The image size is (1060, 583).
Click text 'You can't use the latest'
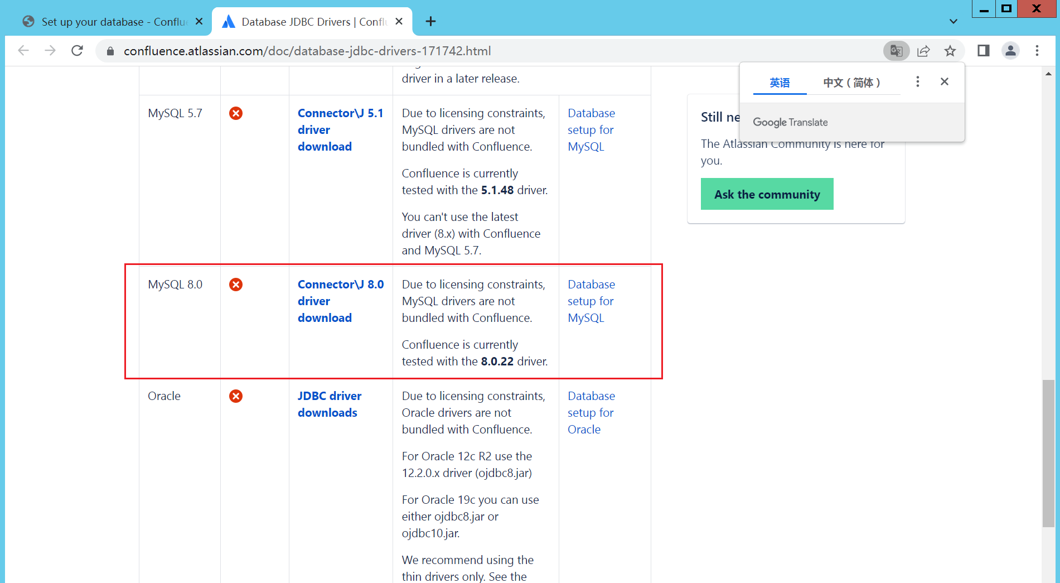[x=460, y=217]
